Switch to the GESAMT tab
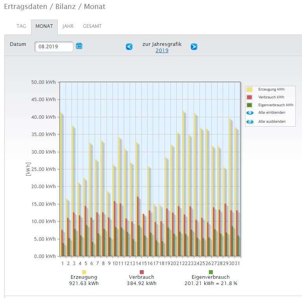The width and height of the screenshot is (302, 298). pyautogui.click(x=92, y=26)
